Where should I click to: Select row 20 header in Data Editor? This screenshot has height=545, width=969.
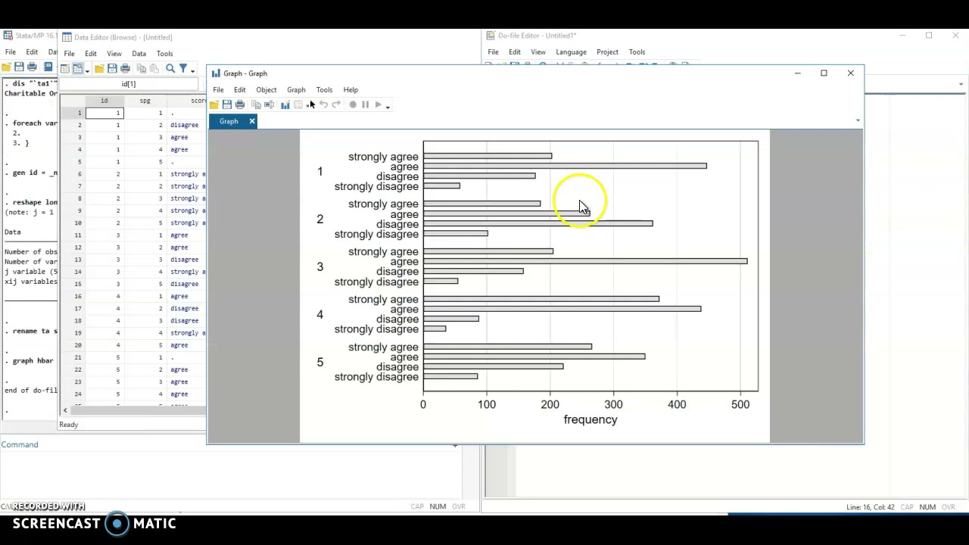click(72, 345)
